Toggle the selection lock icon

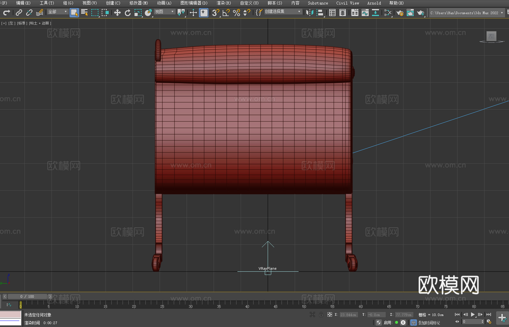click(x=321, y=315)
